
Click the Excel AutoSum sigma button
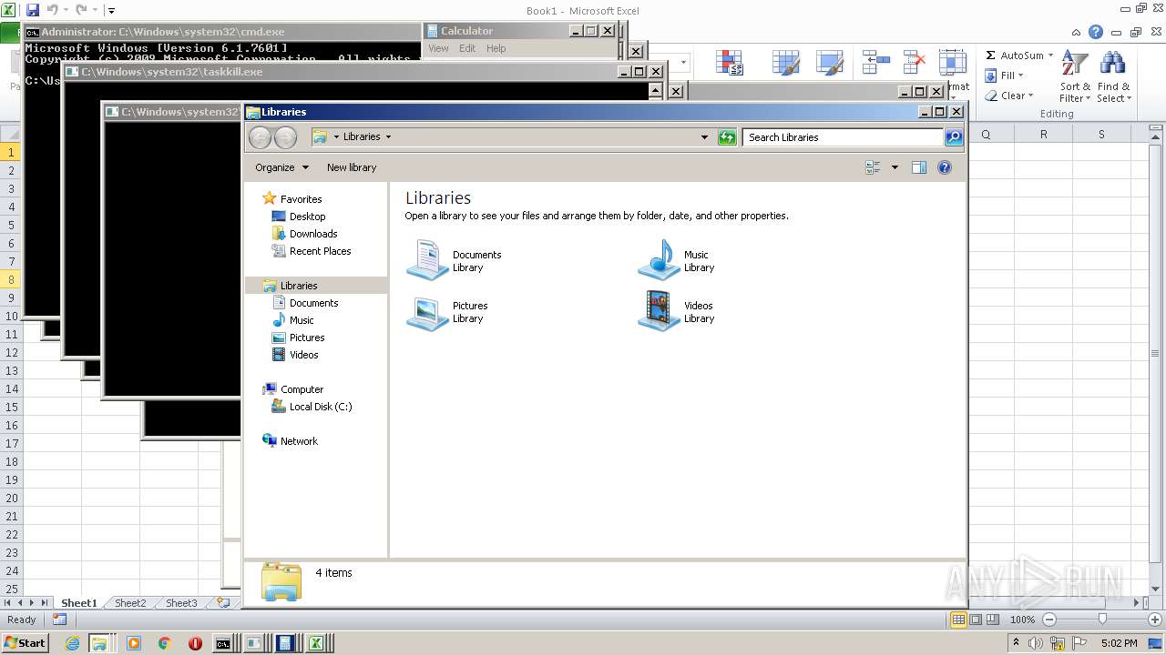(990, 55)
